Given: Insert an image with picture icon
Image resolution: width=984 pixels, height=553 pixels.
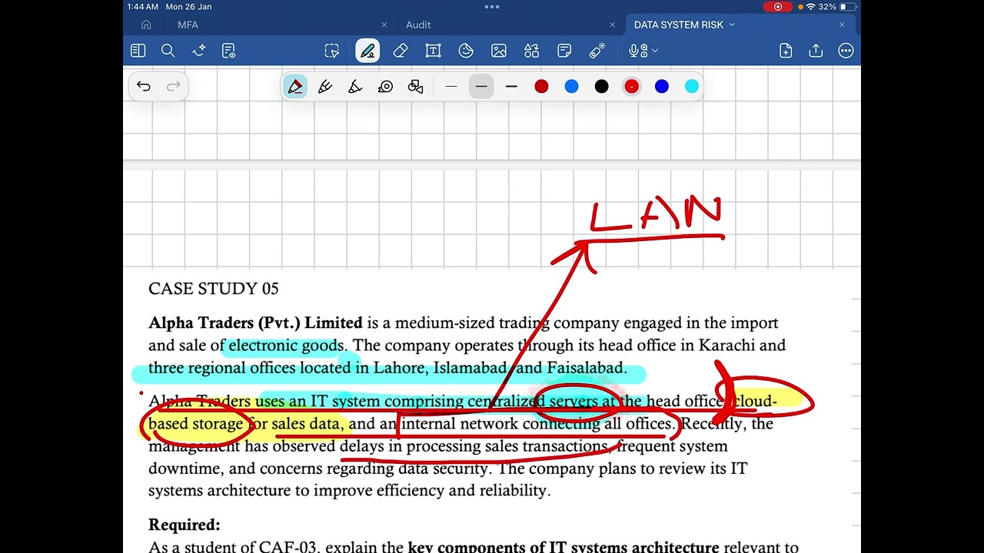Looking at the screenshot, I should (x=499, y=51).
